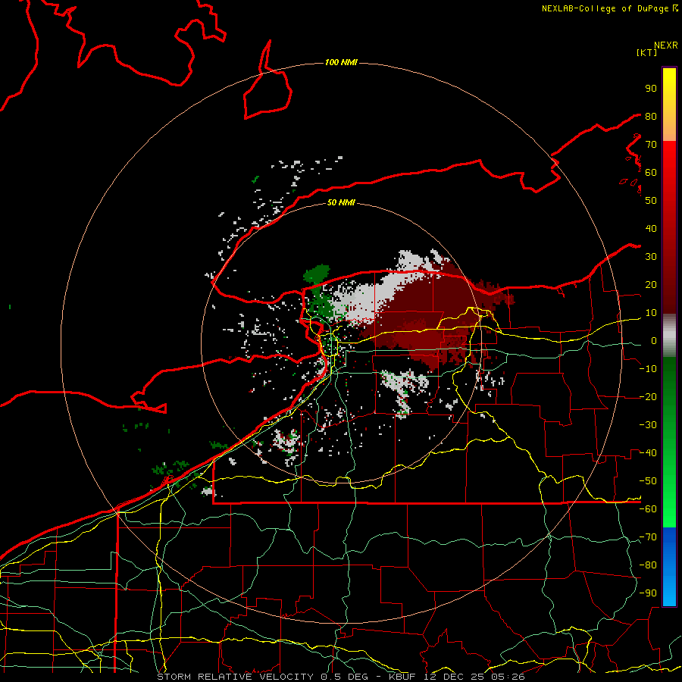
Task: Click the positive 20 value on velocity scale
Action: 651,285
